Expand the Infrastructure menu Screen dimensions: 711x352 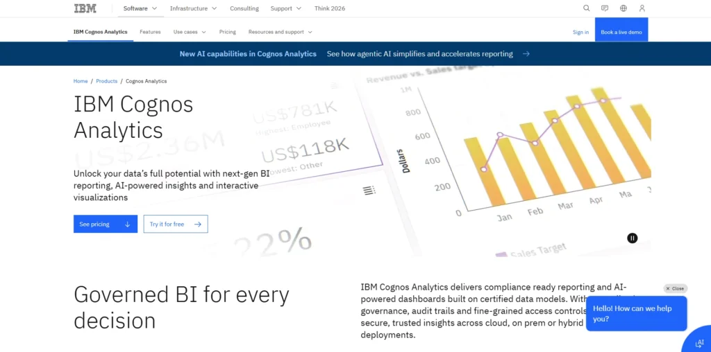point(193,8)
